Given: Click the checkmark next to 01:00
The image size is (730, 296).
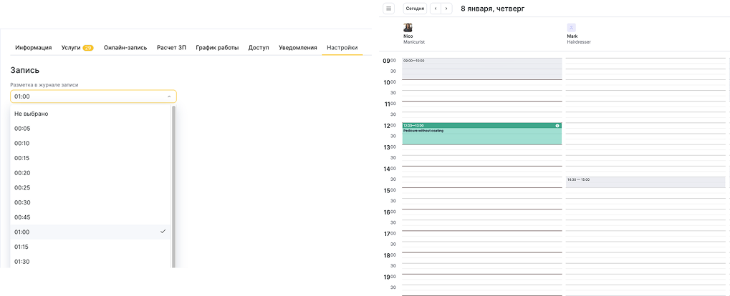Looking at the screenshot, I should (163, 232).
